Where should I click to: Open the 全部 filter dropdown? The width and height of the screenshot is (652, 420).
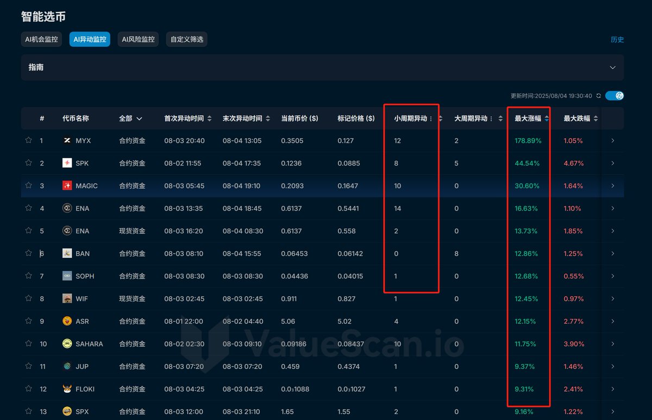pyautogui.click(x=131, y=118)
